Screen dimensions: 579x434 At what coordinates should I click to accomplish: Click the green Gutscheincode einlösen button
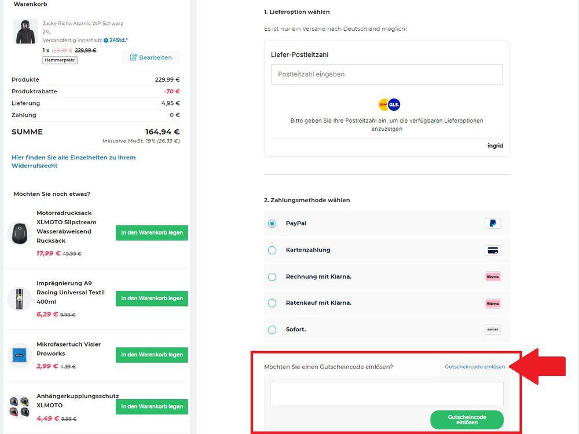[467, 420]
